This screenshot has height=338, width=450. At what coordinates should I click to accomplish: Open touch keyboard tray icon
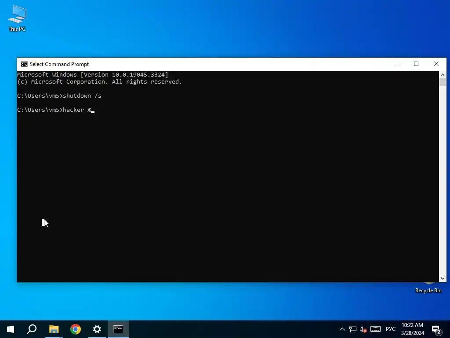(x=375, y=329)
